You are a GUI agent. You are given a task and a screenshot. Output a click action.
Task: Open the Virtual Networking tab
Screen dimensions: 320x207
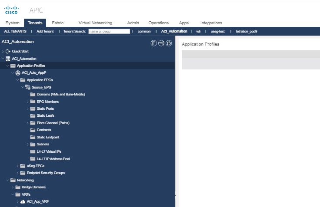point(96,23)
